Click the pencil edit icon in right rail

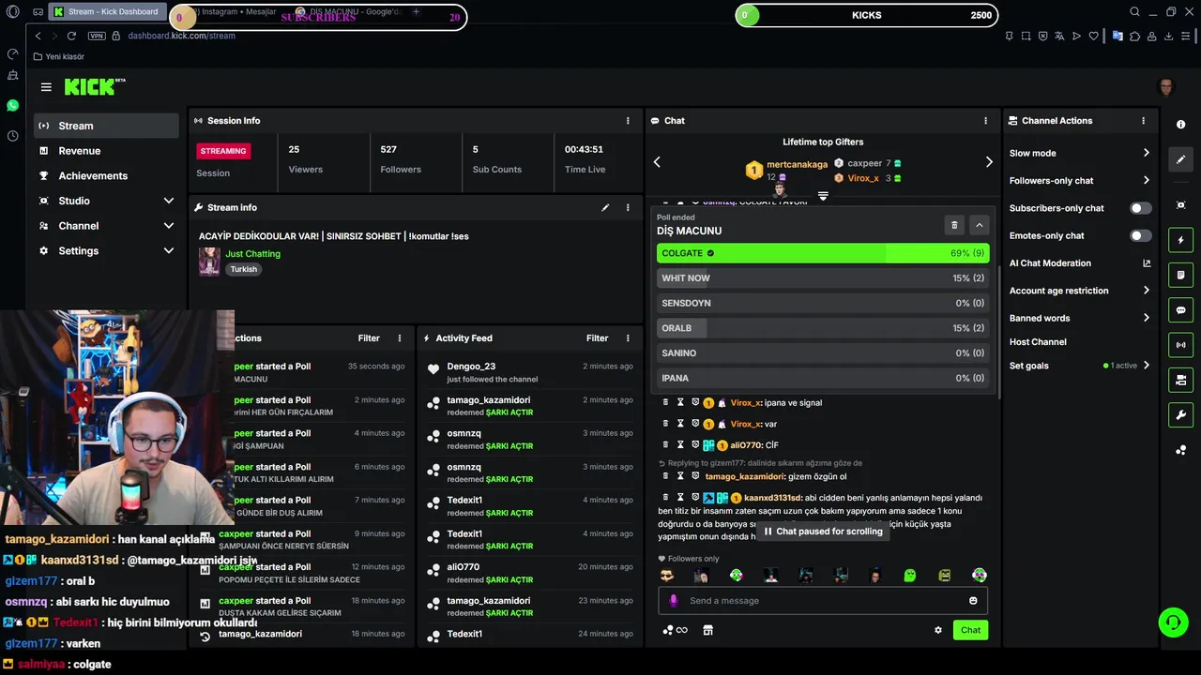1180,159
